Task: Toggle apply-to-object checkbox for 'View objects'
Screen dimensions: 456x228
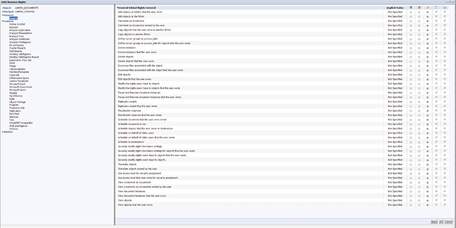Action: [436, 201]
